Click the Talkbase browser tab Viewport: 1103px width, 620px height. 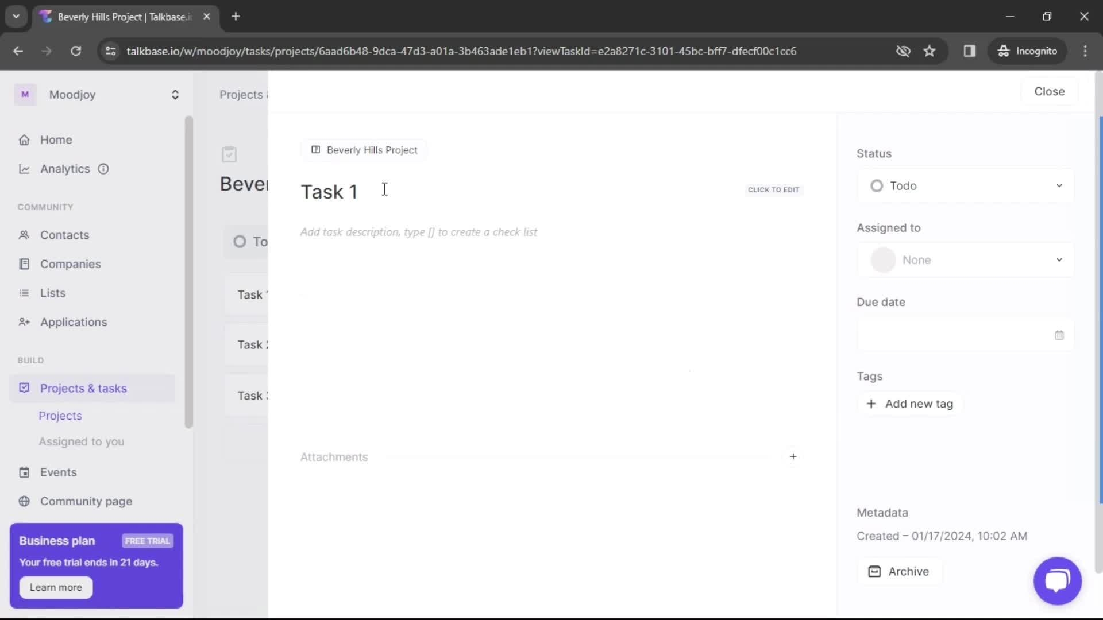pos(124,17)
